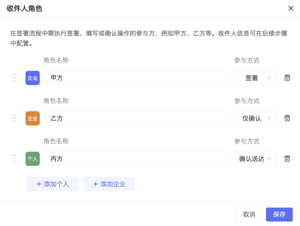Click the 添加个人 button
300x226 pixels.
pos(52,184)
